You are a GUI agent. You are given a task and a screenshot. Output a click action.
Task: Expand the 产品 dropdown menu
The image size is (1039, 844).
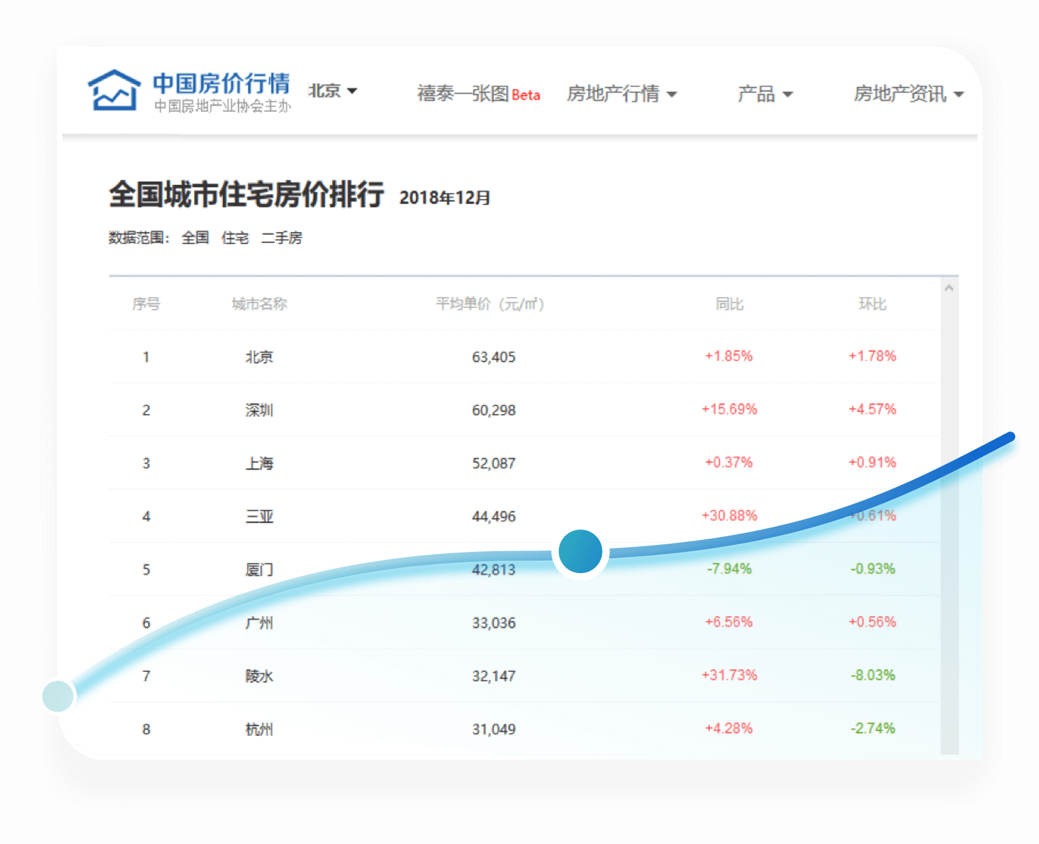coord(765,94)
